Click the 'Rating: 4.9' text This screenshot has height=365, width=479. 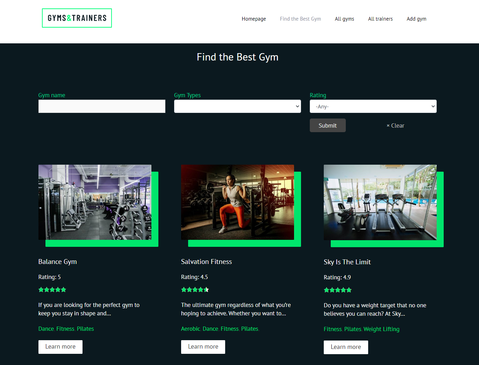tap(337, 277)
